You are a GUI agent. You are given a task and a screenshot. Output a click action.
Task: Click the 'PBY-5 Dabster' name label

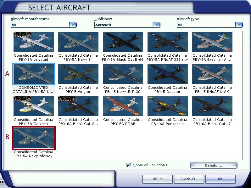click(x=167, y=92)
